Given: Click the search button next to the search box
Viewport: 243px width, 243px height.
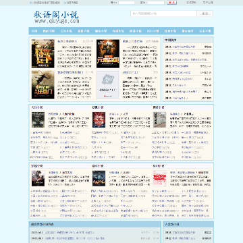Looking at the screenshot, I should click(x=205, y=13).
